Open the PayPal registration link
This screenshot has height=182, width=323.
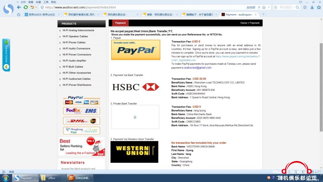click(215, 58)
